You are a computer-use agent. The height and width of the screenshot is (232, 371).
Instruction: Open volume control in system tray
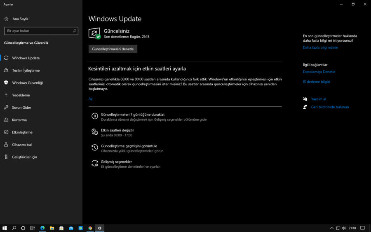coord(344,228)
